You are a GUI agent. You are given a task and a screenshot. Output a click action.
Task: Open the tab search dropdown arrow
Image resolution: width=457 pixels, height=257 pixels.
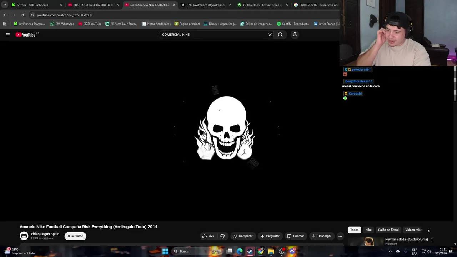pos(5,5)
